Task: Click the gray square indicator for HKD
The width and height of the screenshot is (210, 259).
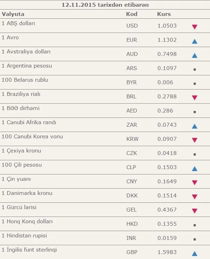Action: click(x=194, y=225)
